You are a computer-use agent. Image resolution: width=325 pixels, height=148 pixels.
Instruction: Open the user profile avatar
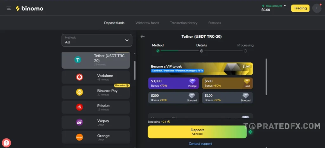pyautogui.click(x=317, y=8)
